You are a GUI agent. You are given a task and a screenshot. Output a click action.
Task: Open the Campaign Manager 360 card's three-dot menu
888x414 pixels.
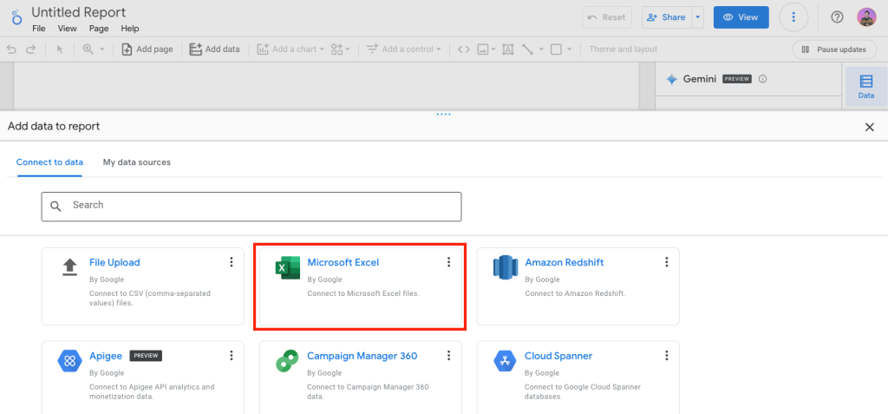[x=448, y=356]
